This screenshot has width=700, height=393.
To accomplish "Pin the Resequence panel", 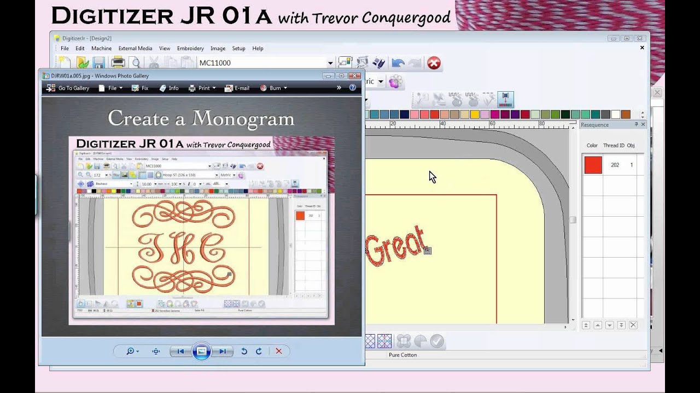I will (x=636, y=124).
